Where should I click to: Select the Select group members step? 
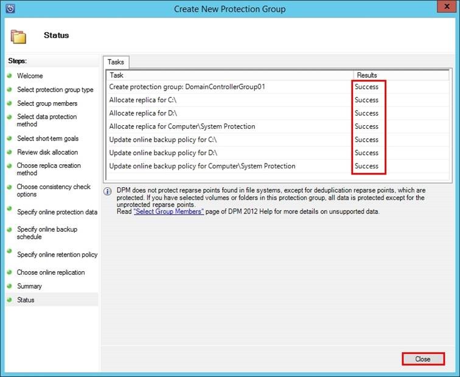47,103
